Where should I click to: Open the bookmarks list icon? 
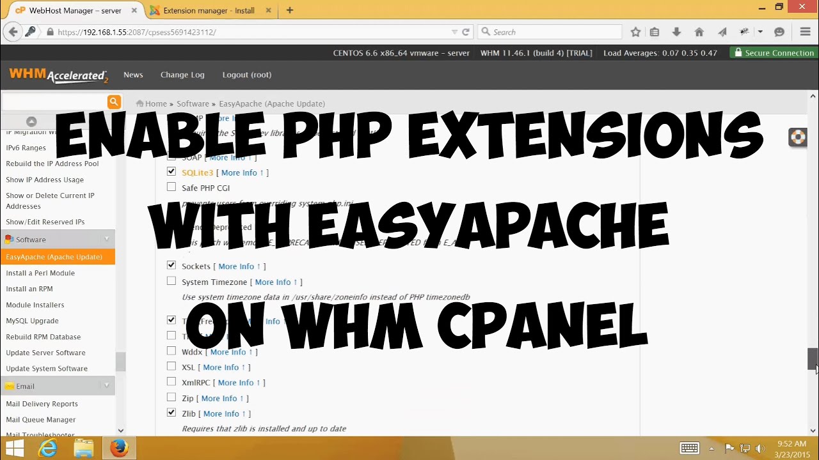point(654,32)
